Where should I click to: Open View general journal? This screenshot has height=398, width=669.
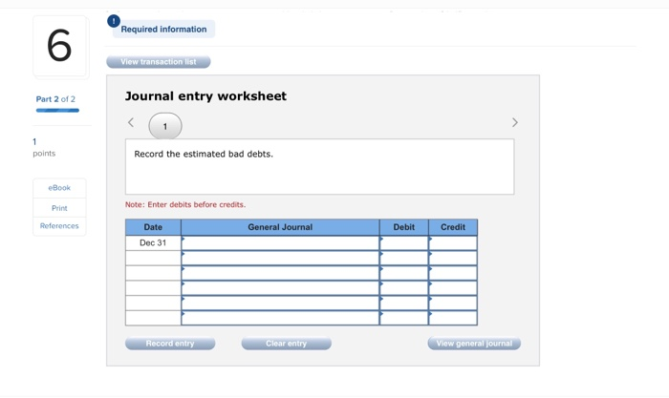click(474, 344)
